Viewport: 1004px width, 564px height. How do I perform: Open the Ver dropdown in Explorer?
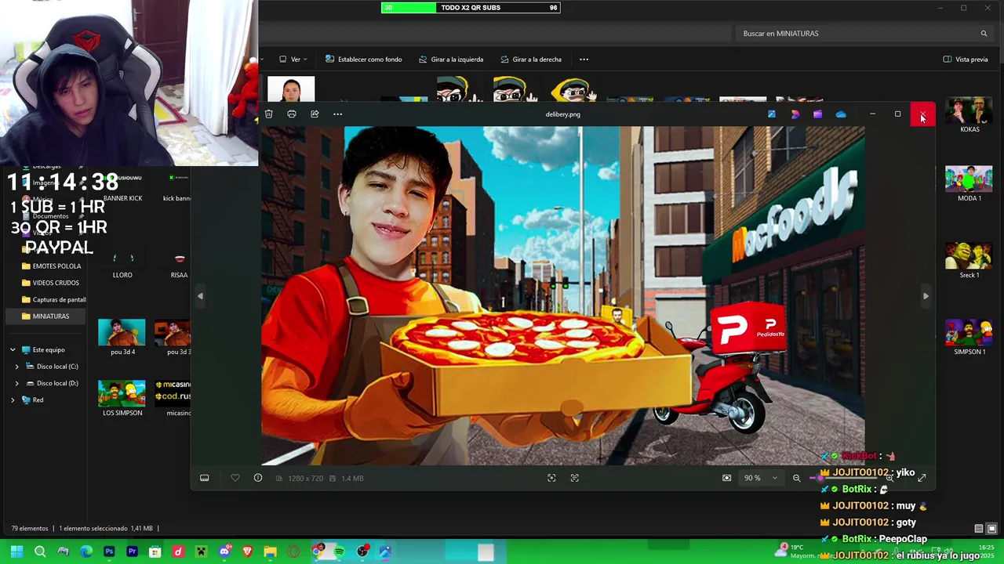[294, 60]
